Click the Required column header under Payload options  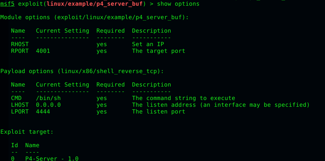111,85
